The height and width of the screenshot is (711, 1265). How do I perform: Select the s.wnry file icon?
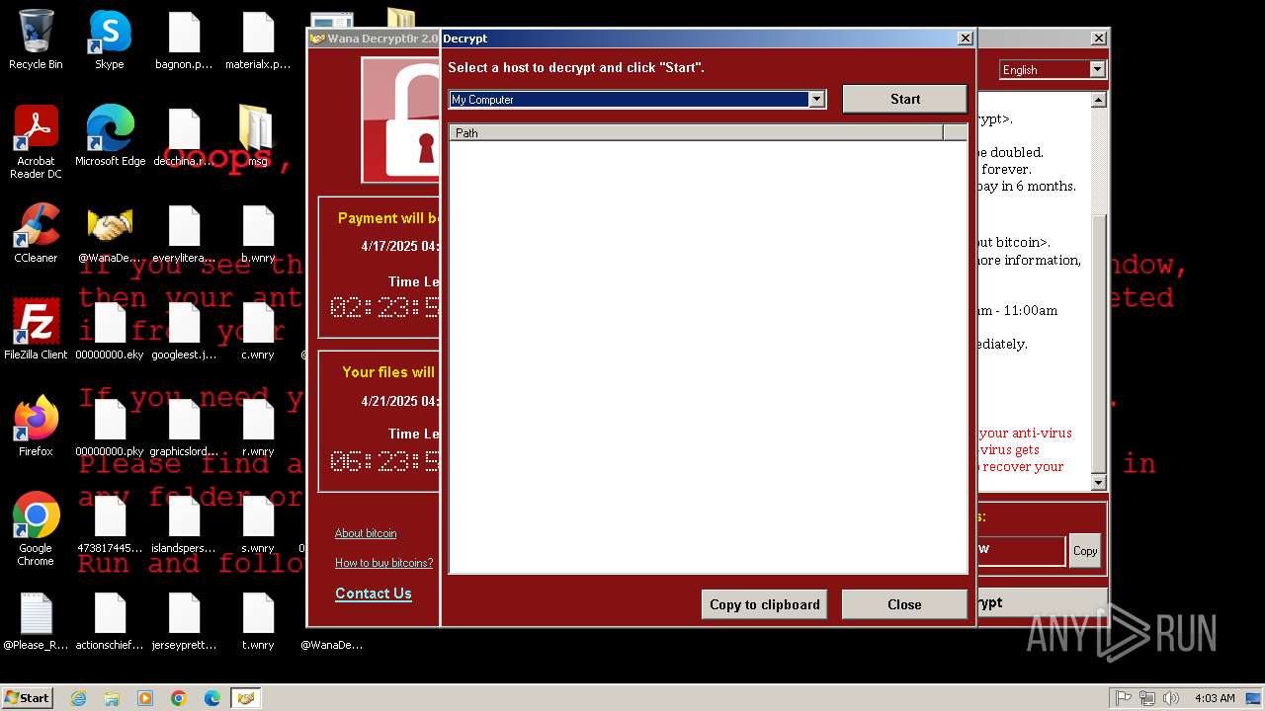point(258,523)
